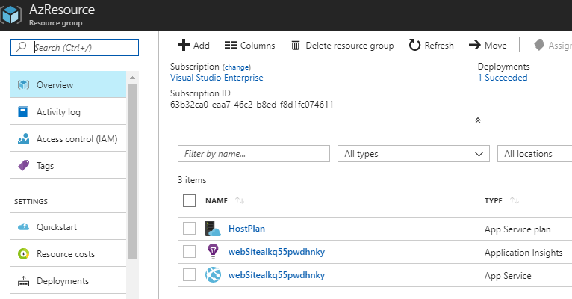
Task: Sort by NAME column arrows
Action: point(240,200)
